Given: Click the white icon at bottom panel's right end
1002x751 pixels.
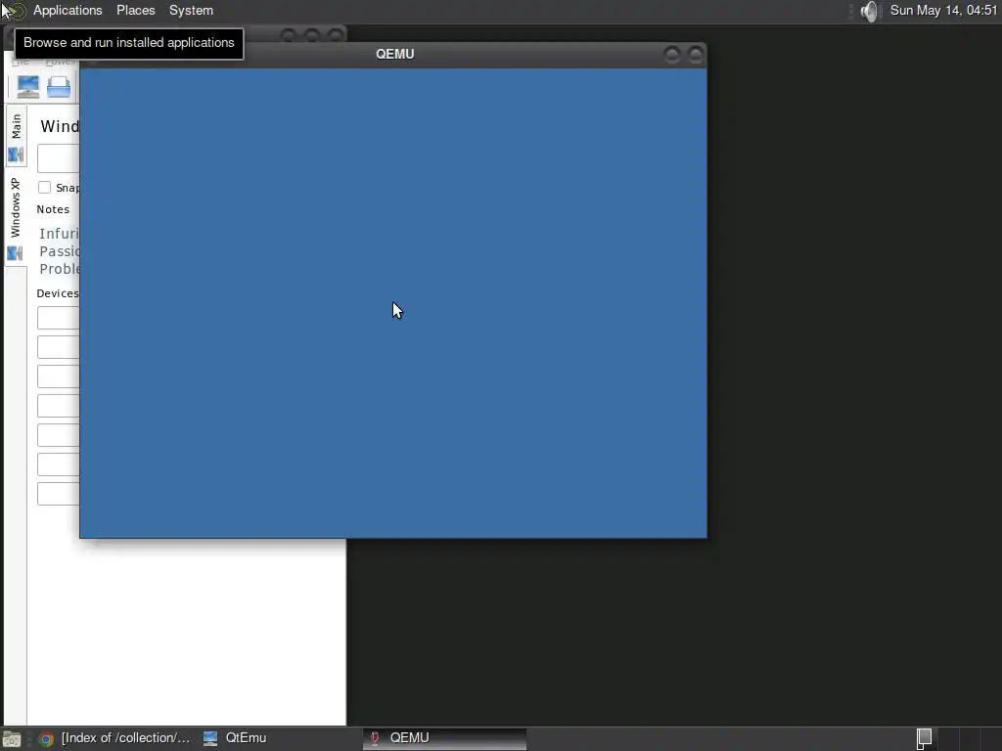Looking at the screenshot, I should pyautogui.click(x=924, y=738).
